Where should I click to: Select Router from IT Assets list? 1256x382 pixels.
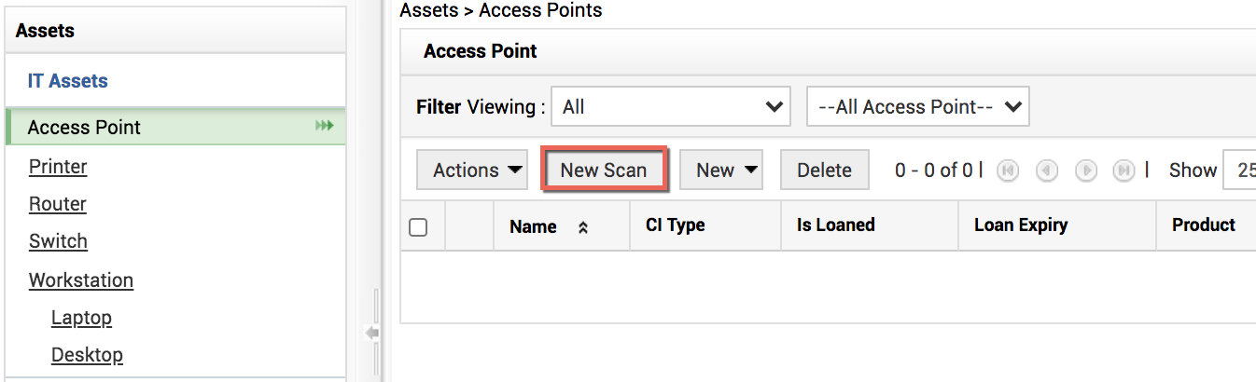click(58, 204)
